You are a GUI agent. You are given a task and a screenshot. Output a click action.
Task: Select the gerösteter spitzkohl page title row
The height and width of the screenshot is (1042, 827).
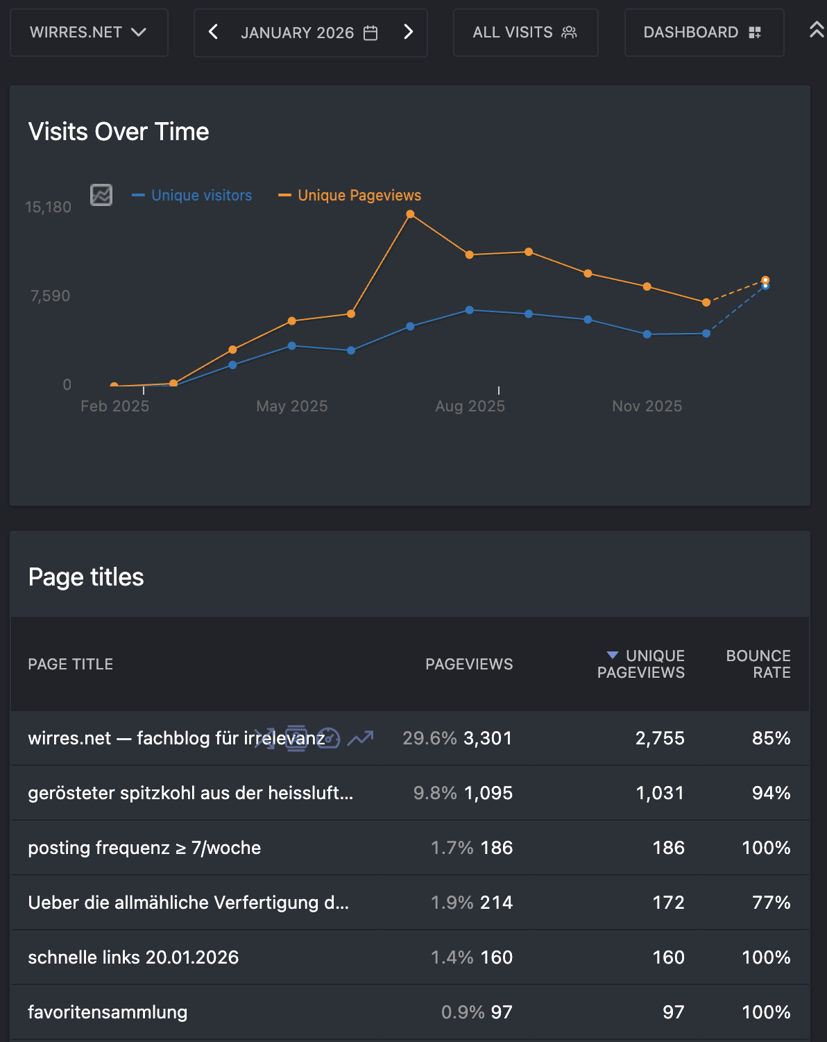190,793
